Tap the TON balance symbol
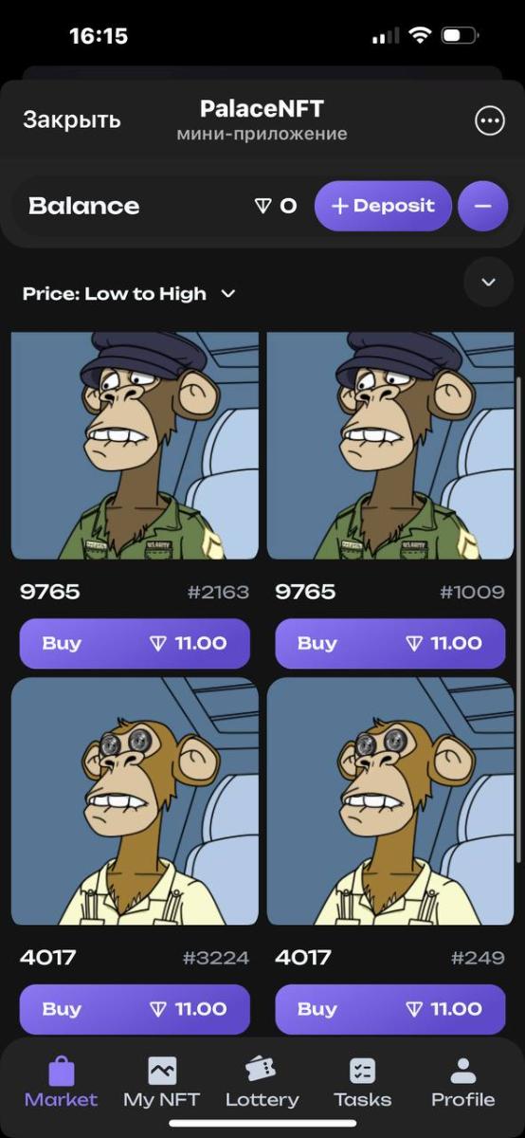This screenshot has width=525, height=1138. (263, 206)
